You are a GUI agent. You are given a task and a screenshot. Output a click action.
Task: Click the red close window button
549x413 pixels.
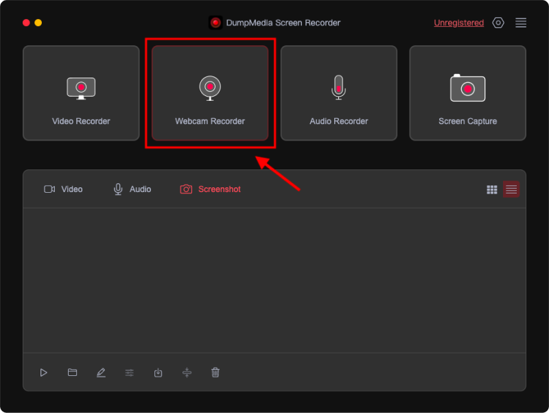click(x=26, y=23)
